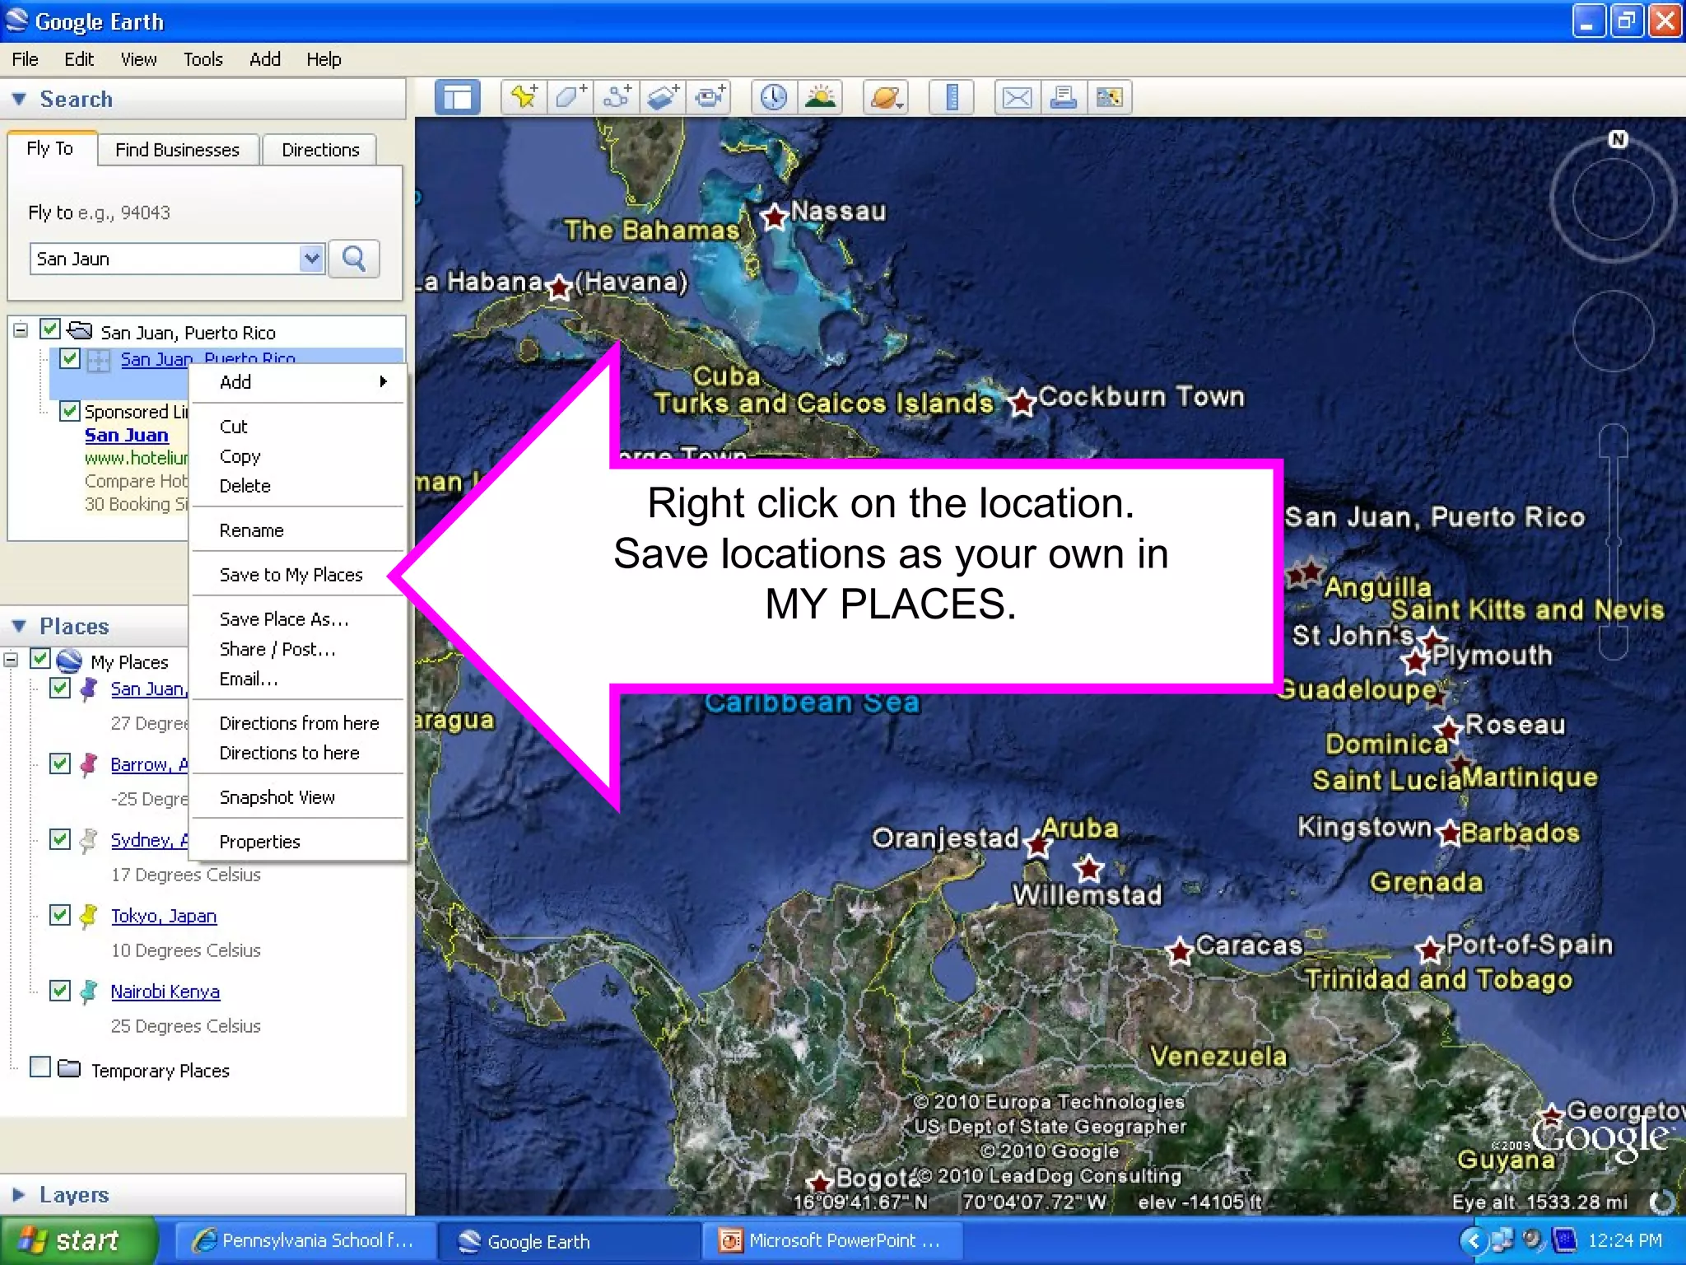Open the Fly To search history dropdown
This screenshot has height=1265, width=1686.
click(311, 259)
